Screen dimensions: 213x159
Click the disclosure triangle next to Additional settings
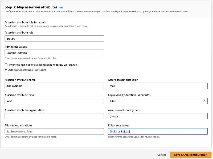(6, 70)
